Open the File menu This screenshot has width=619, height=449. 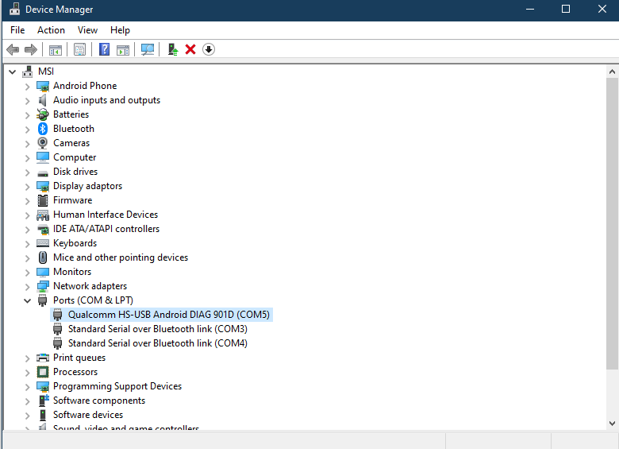[x=17, y=30]
